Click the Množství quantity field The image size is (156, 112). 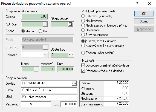click(48, 69)
